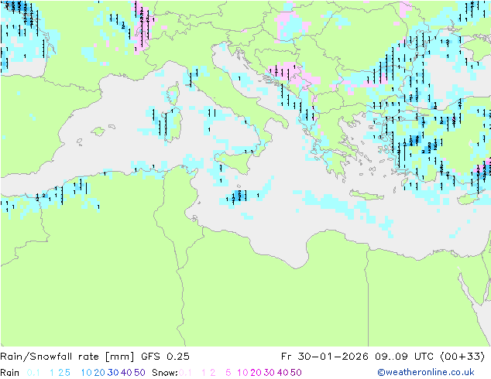The image size is (491, 379).
Task: Click the Snow legend value 5
Action: 228,373
